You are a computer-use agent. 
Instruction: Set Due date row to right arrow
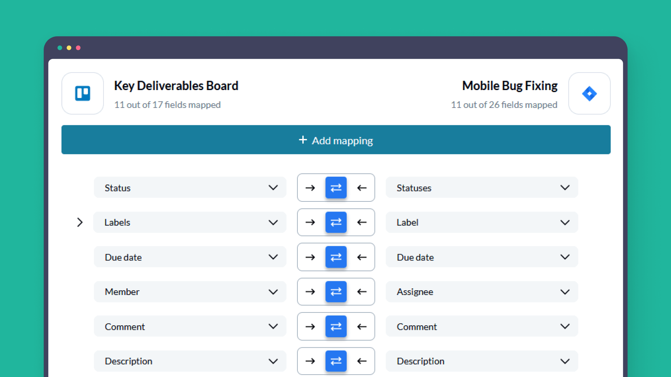(x=310, y=257)
